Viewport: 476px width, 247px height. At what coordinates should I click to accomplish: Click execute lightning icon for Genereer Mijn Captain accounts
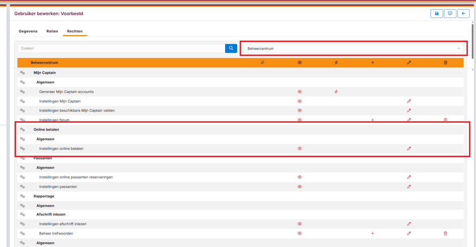click(336, 92)
